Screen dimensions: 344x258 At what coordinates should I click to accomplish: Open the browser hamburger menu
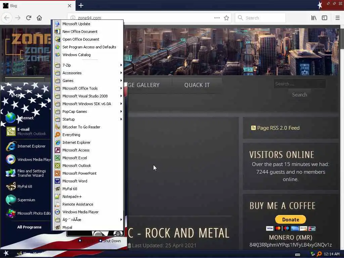pyautogui.click(x=337, y=18)
